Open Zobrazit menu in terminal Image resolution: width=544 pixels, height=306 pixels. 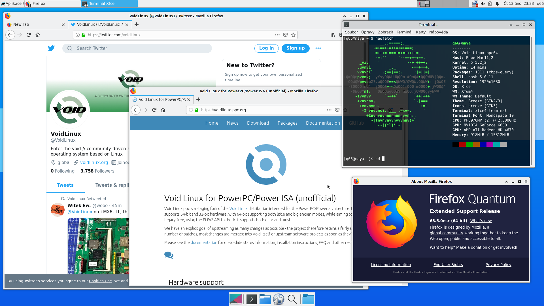(x=385, y=32)
